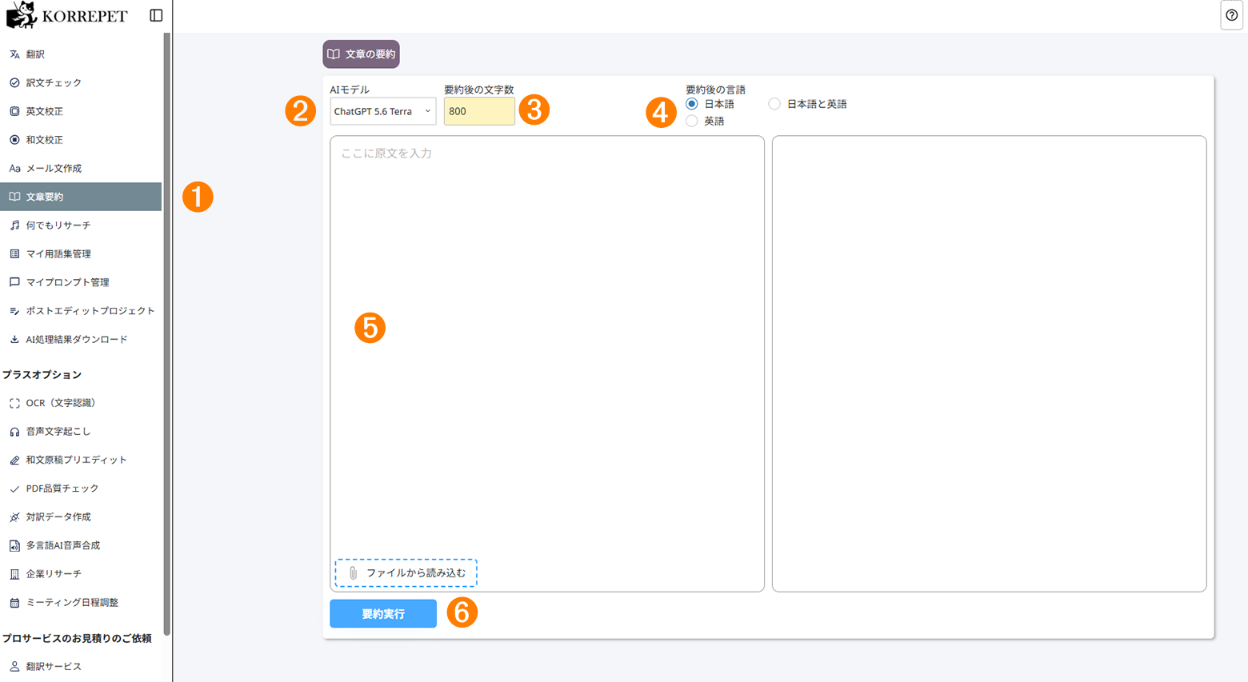The image size is (1248, 682).
Task: Click the sidebar vertical scrollbar
Action: 166,336
